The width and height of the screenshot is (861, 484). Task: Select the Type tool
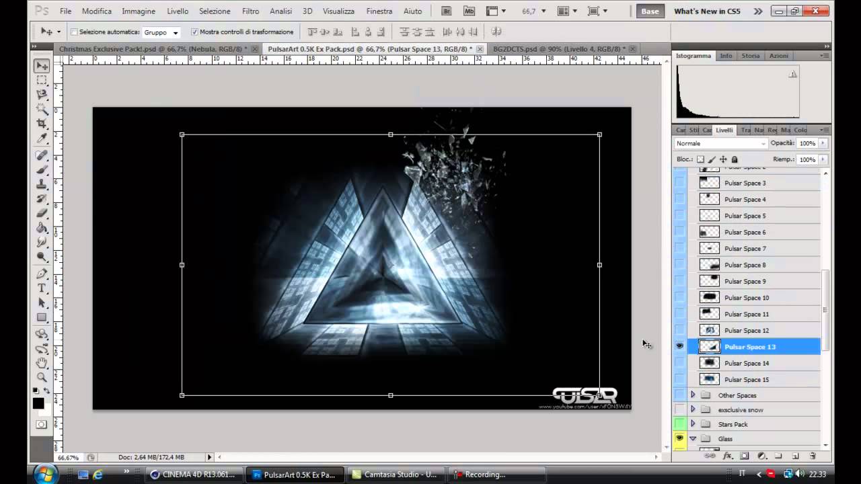click(x=42, y=288)
